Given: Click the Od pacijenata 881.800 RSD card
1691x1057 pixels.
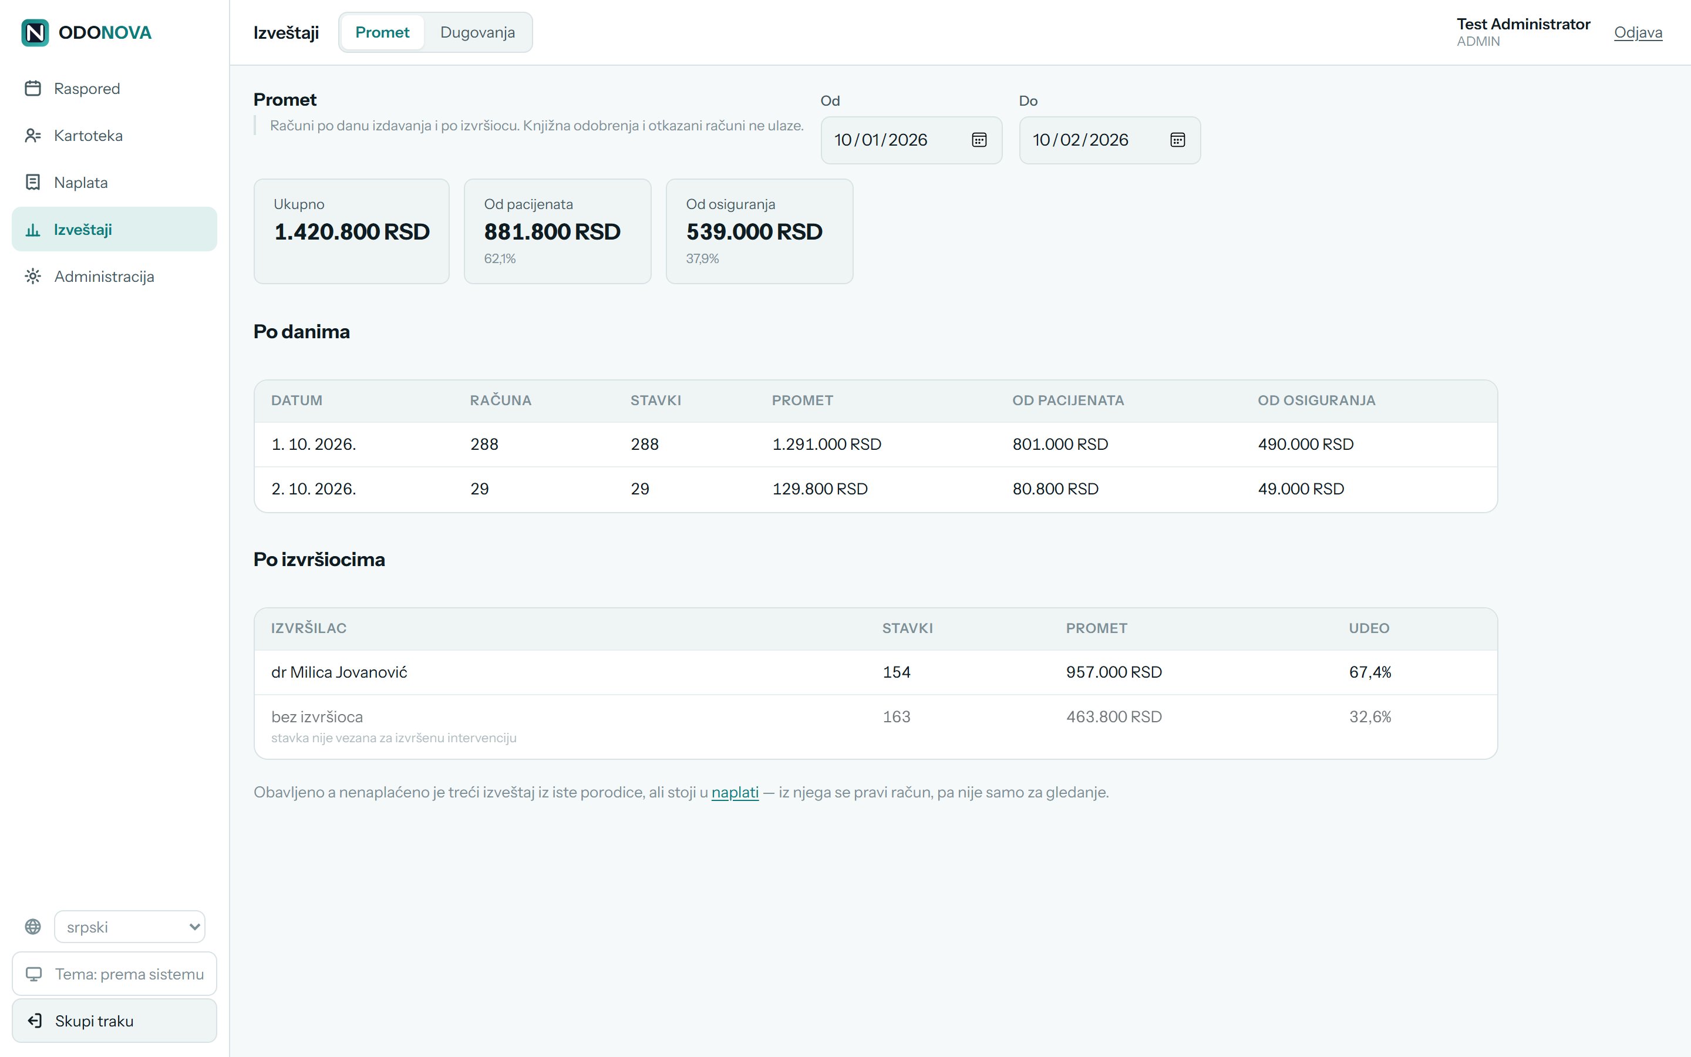Looking at the screenshot, I should [x=558, y=231].
